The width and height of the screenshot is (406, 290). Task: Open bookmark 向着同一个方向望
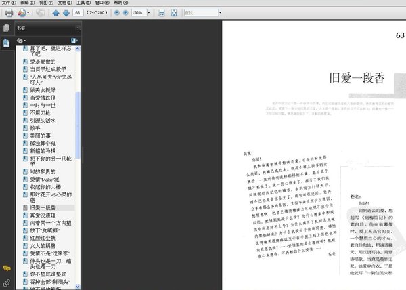[x=51, y=223]
